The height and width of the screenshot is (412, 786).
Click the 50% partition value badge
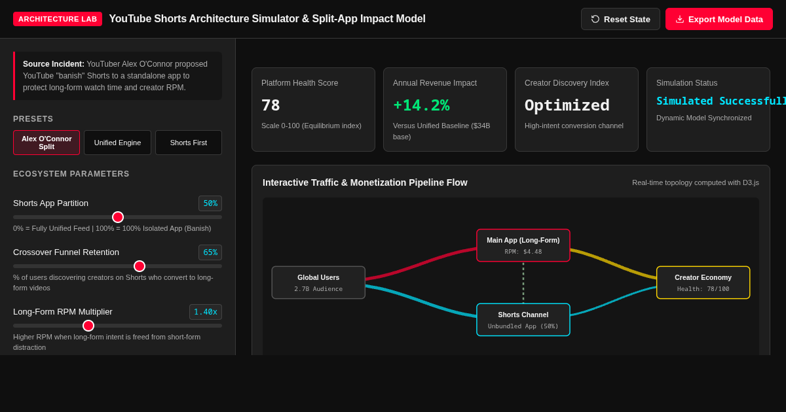coord(210,203)
